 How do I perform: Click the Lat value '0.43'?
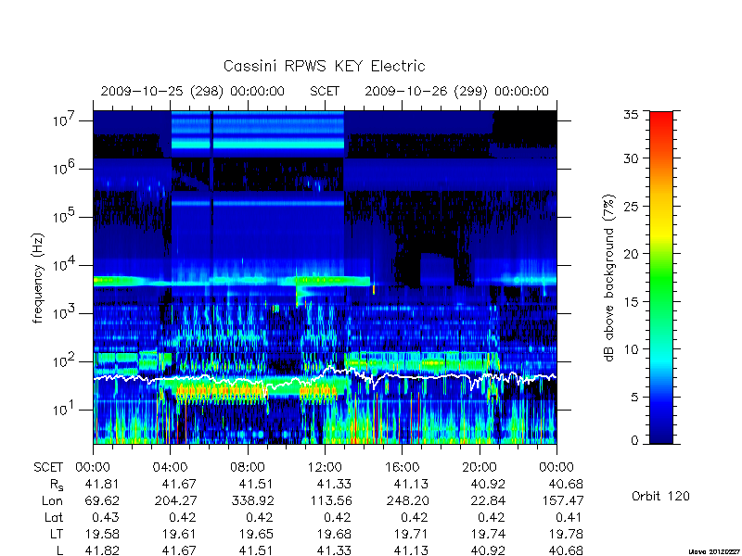coord(106,517)
